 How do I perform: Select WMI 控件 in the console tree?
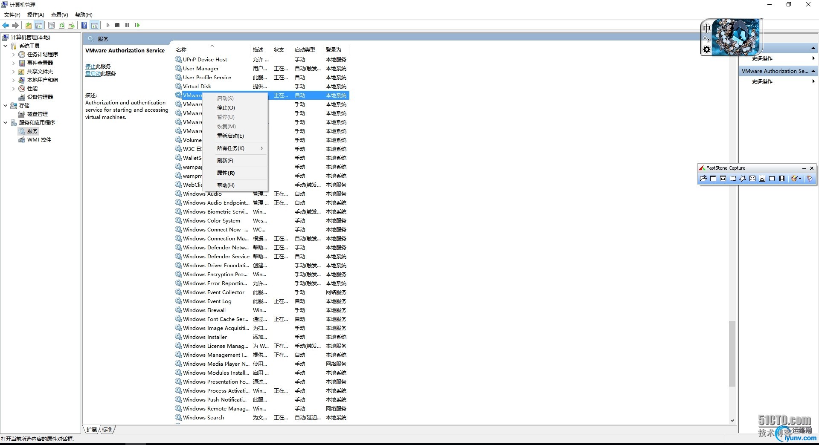pyautogui.click(x=39, y=140)
